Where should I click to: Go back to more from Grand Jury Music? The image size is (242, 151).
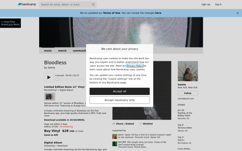[x=10, y=23]
